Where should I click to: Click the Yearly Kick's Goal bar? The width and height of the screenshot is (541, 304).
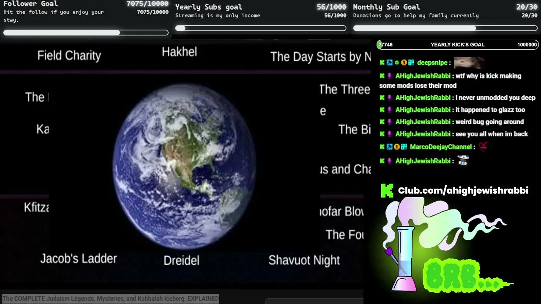458,45
